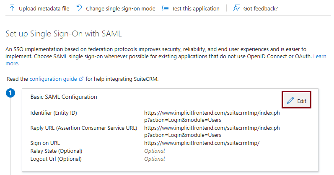
Task: Select the Sign on URL value
Action: coord(202,143)
